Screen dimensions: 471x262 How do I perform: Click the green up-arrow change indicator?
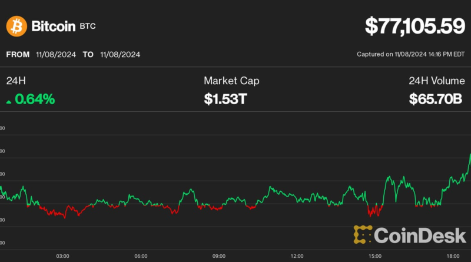pyautogui.click(x=9, y=101)
